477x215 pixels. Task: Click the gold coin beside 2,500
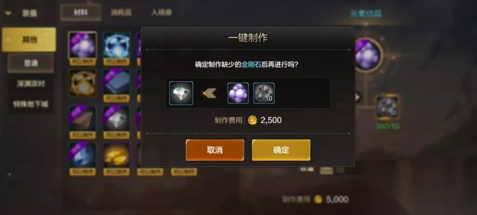[253, 120]
